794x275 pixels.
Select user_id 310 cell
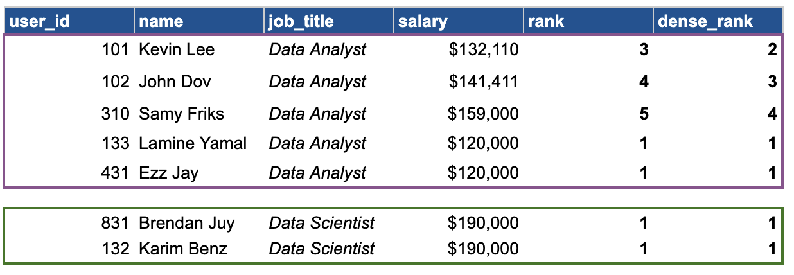[x=69, y=114]
